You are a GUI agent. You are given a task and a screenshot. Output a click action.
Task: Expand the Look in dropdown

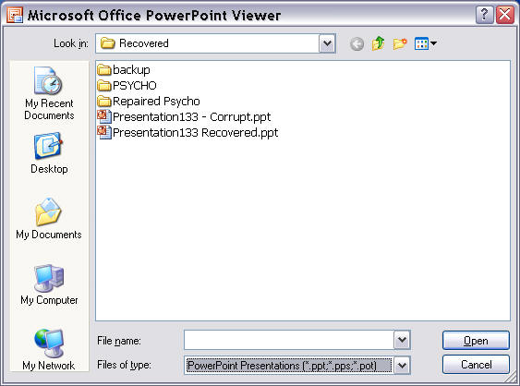[327, 43]
